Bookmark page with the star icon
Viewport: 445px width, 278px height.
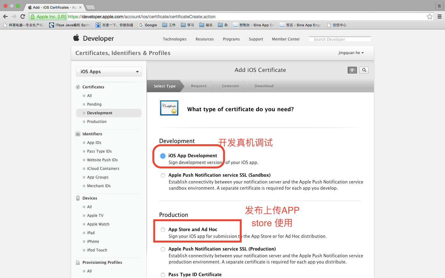point(430,17)
